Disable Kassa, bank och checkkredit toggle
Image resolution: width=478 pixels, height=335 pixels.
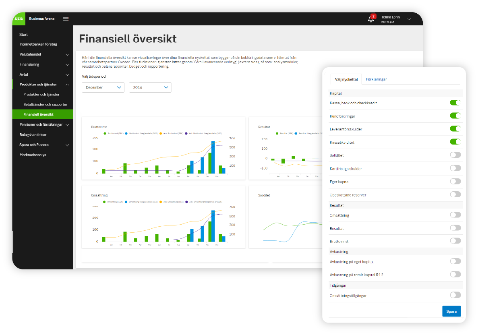click(x=455, y=103)
